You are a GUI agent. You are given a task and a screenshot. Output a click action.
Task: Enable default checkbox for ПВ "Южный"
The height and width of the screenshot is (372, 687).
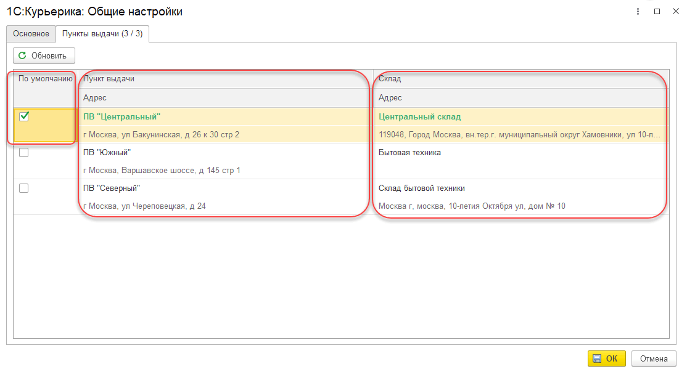point(24,153)
